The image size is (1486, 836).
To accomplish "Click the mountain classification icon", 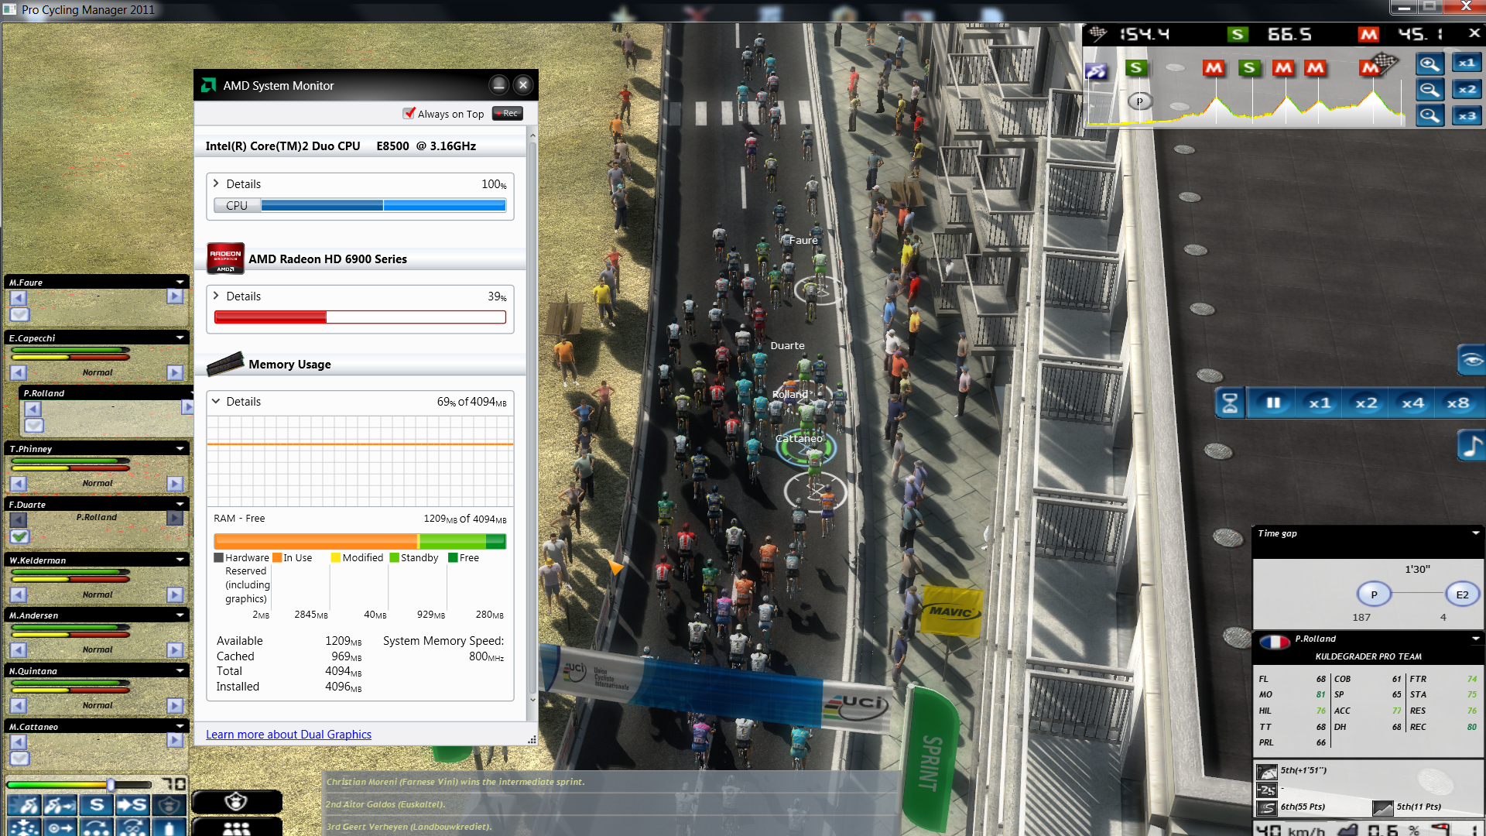I will pyautogui.click(x=1383, y=808).
